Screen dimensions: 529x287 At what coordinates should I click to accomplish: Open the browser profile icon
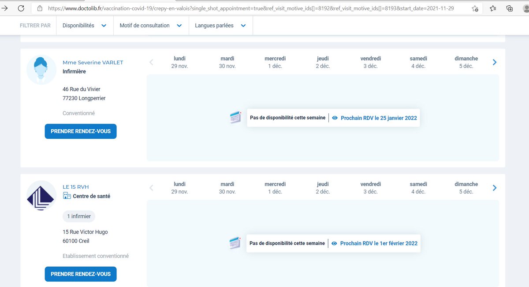click(x=525, y=8)
